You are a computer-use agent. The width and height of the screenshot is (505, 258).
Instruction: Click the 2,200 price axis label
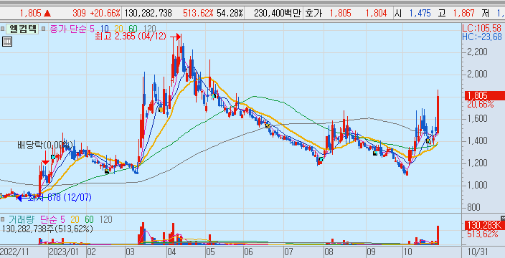click(476, 52)
